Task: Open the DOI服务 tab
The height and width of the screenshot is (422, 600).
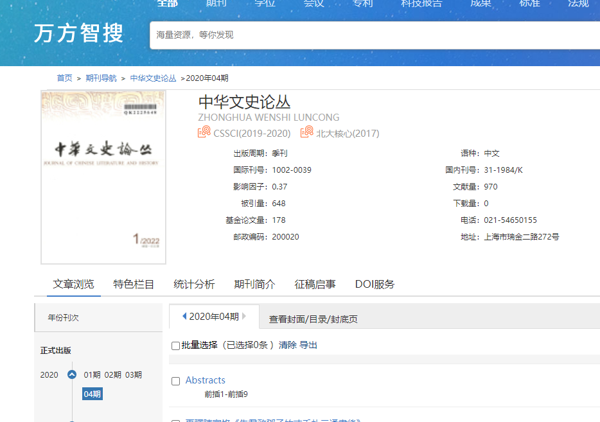Action: tap(375, 284)
